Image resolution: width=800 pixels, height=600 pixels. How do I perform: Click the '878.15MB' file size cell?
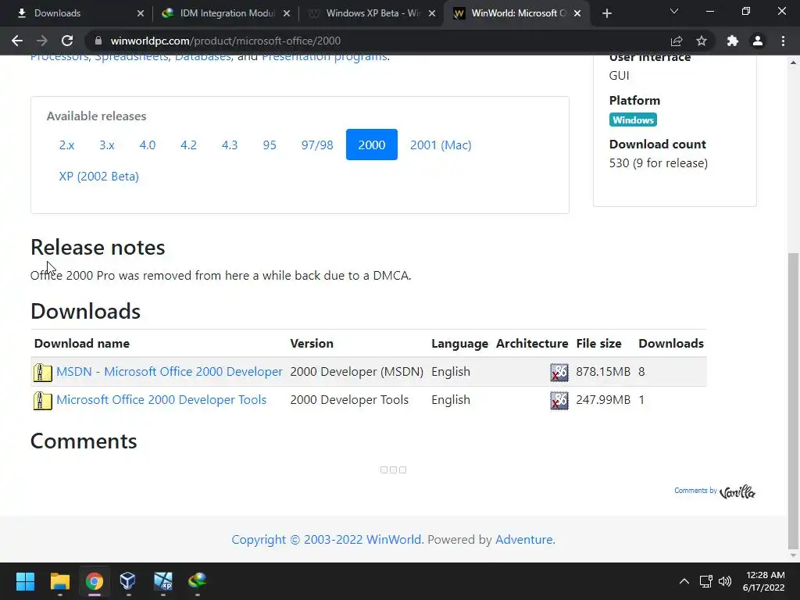603,372
